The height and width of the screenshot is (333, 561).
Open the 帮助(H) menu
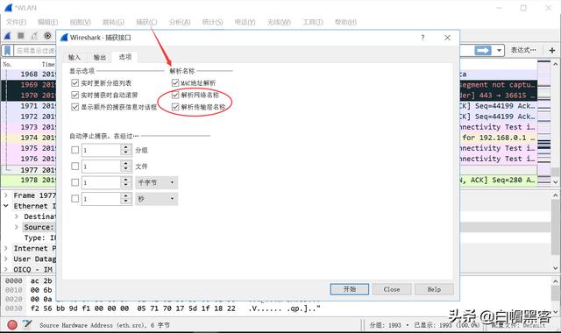[x=345, y=22]
